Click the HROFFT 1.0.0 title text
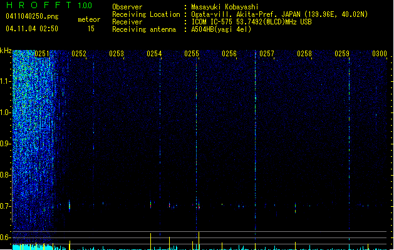This screenshot has width=394, height=250. pos(49,5)
